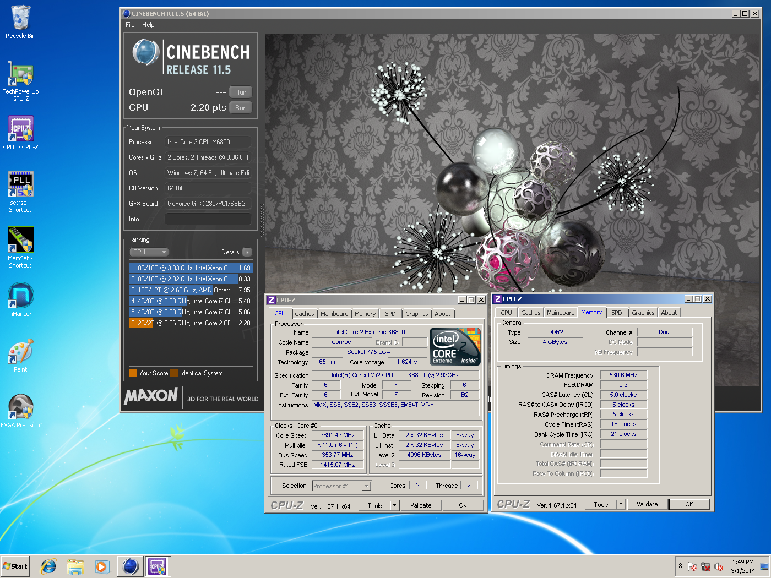Open Internet Explorer from the taskbar

49,566
